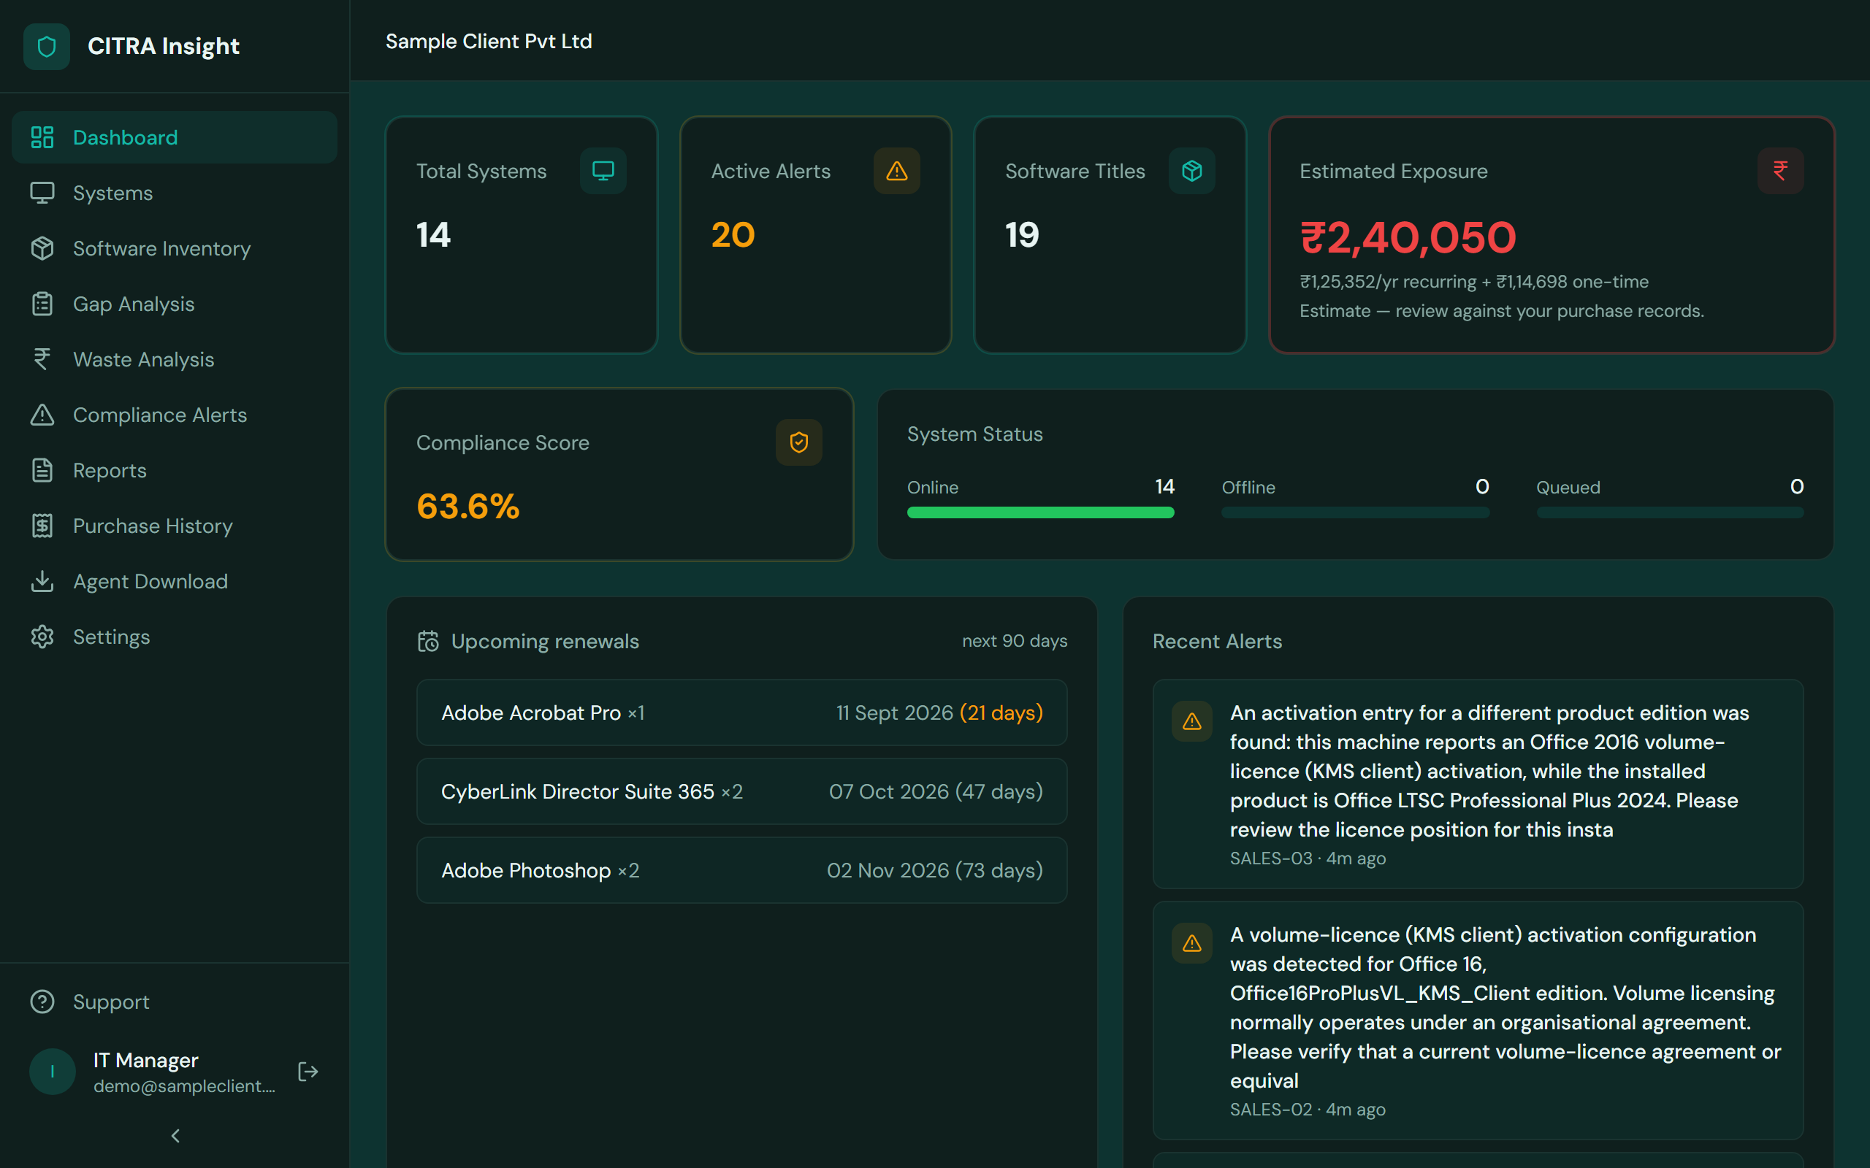Click the 'SALES-03 · 4m ago' timestamp
This screenshot has height=1168, width=1870.
[1308, 858]
